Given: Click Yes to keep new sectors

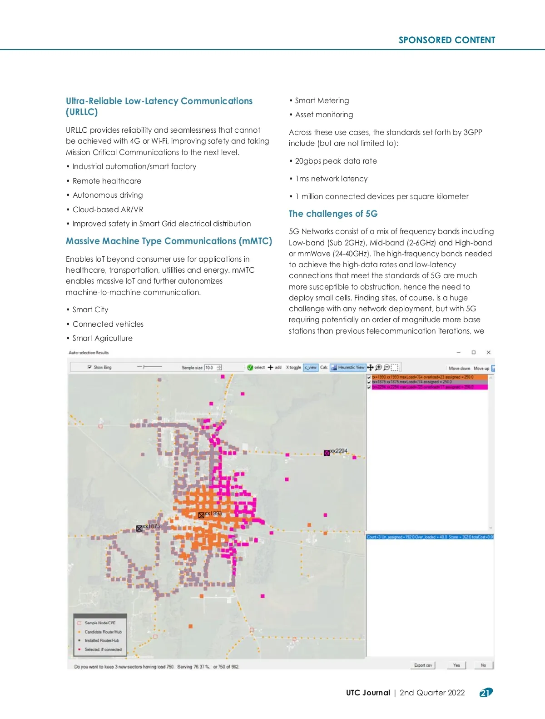Looking at the screenshot, I should point(456,665).
